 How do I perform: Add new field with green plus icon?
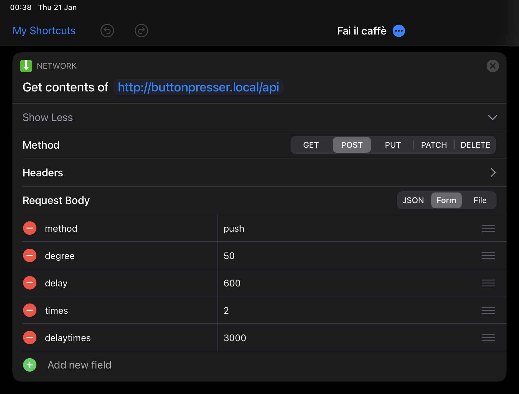point(30,365)
